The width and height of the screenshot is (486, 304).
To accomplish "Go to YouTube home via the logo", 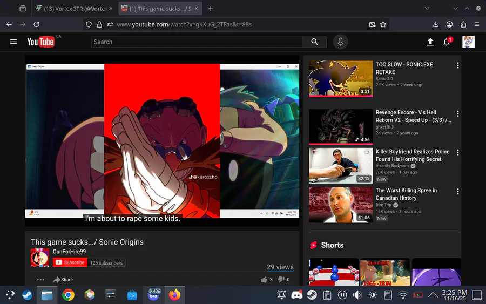I will (40, 42).
